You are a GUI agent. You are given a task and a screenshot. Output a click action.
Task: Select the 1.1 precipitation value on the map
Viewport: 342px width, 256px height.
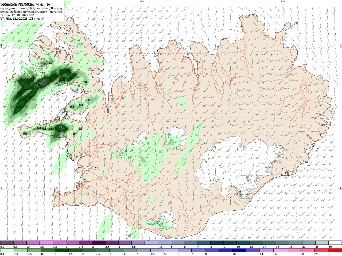[50, 130]
